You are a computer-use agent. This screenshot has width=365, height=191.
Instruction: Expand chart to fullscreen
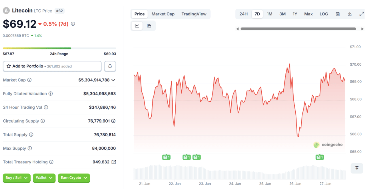click(x=361, y=14)
